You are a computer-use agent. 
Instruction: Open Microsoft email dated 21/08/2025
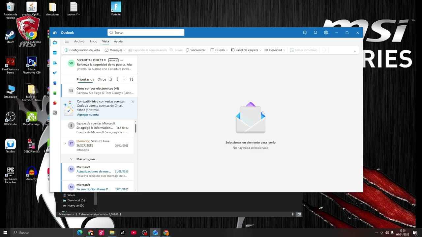click(98, 171)
